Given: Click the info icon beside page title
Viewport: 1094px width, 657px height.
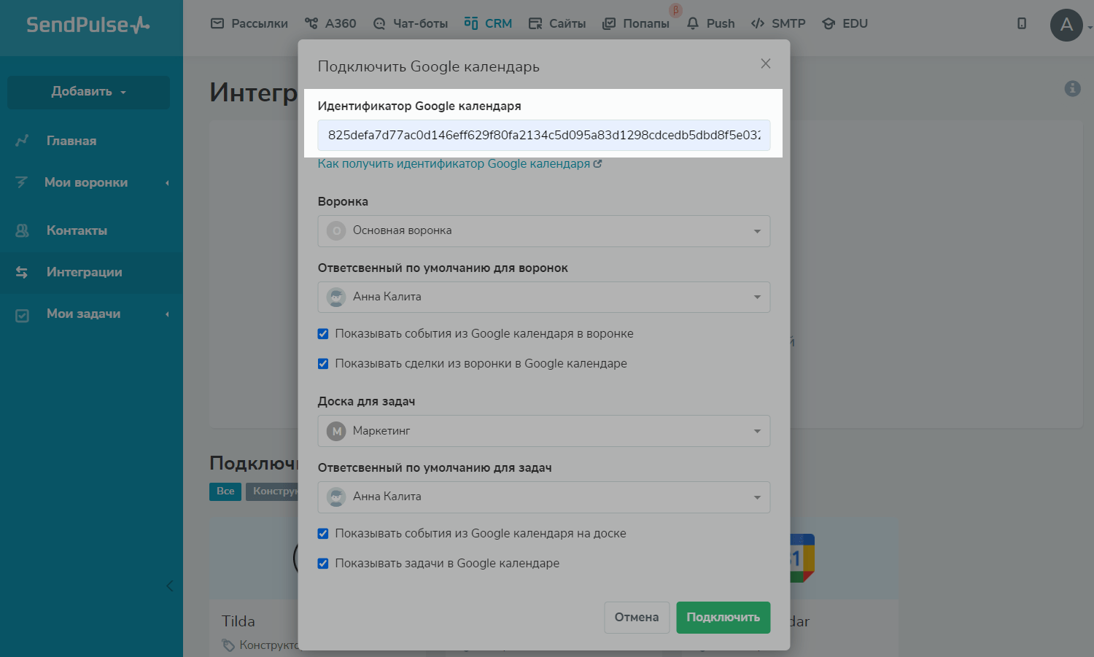Looking at the screenshot, I should tap(1072, 88).
